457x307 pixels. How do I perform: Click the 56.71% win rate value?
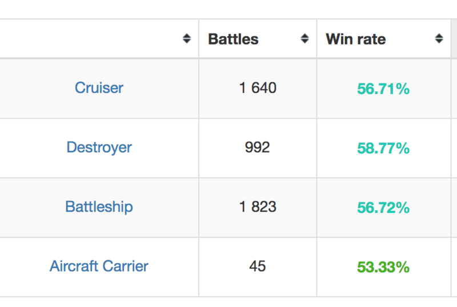[383, 88]
